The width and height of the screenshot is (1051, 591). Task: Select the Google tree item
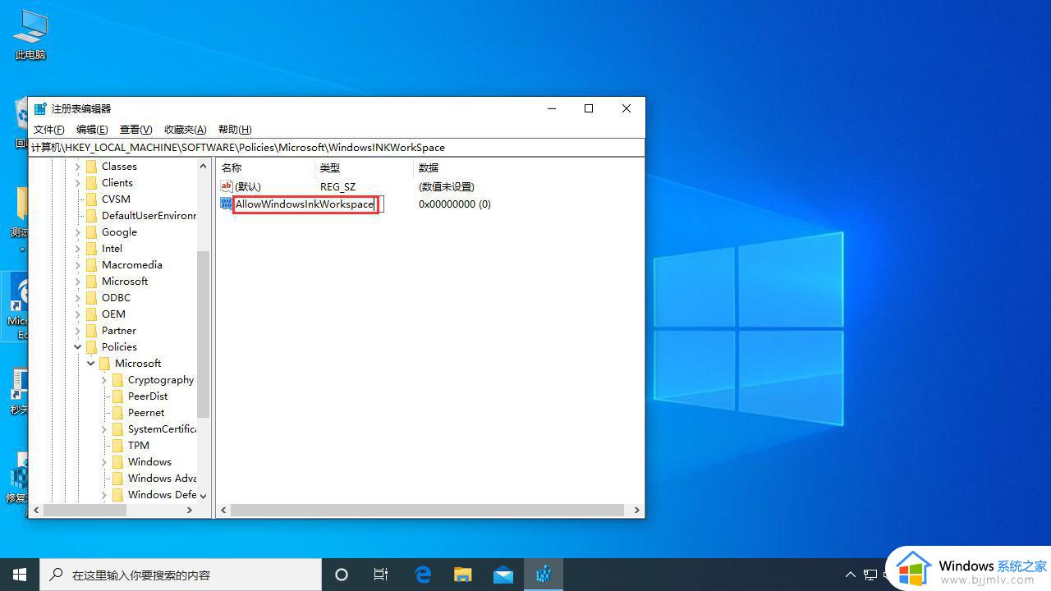[x=119, y=232]
